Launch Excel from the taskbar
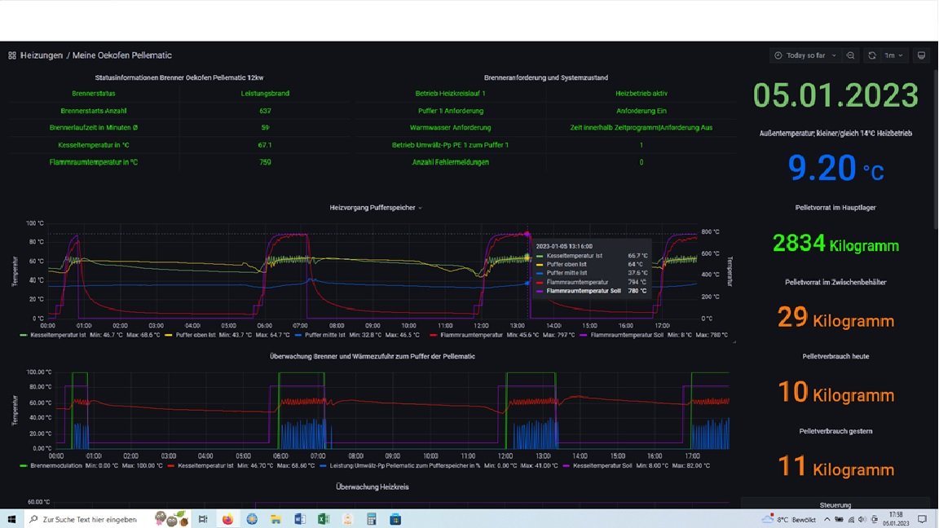This screenshot has width=939, height=528. [x=323, y=519]
